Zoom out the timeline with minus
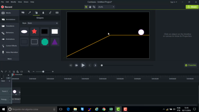This screenshot has width=199, height=112. click(34, 72)
